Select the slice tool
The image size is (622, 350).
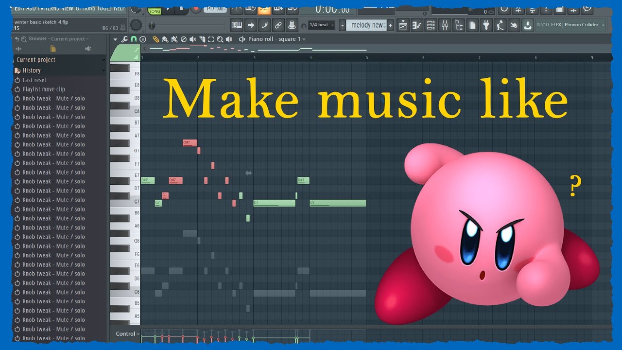point(202,39)
